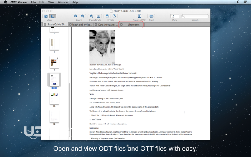Switch to content-only view icon

pos(46,16)
